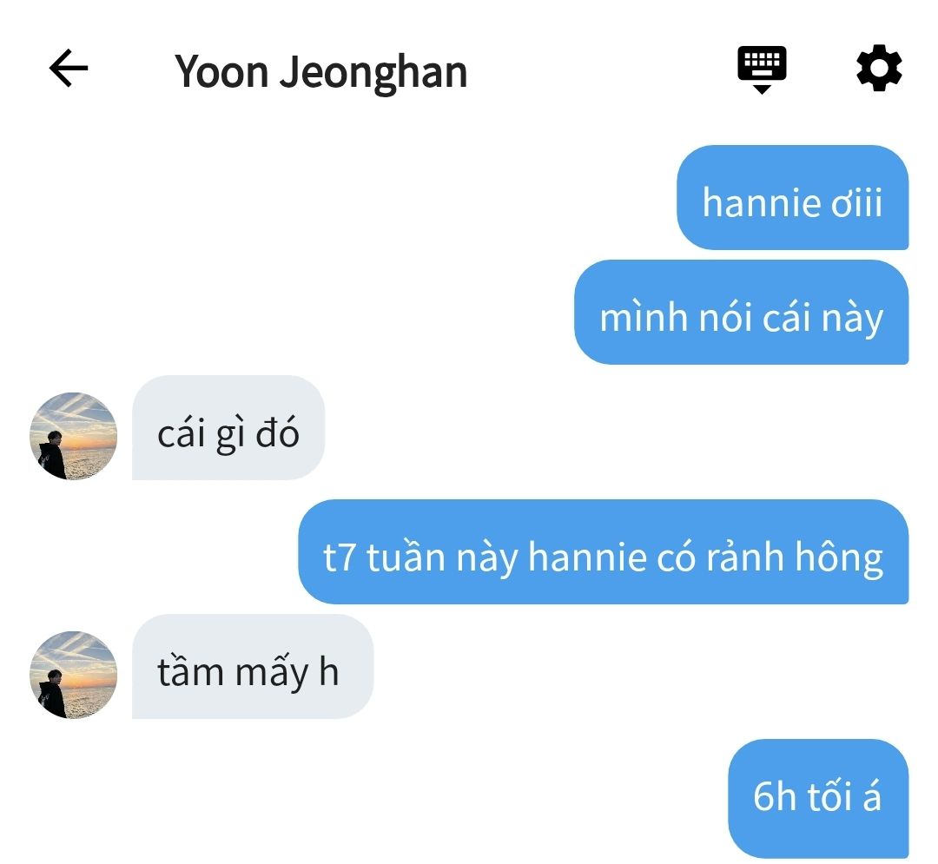Open Yoon Jeonghan's contact name header

(320, 72)
